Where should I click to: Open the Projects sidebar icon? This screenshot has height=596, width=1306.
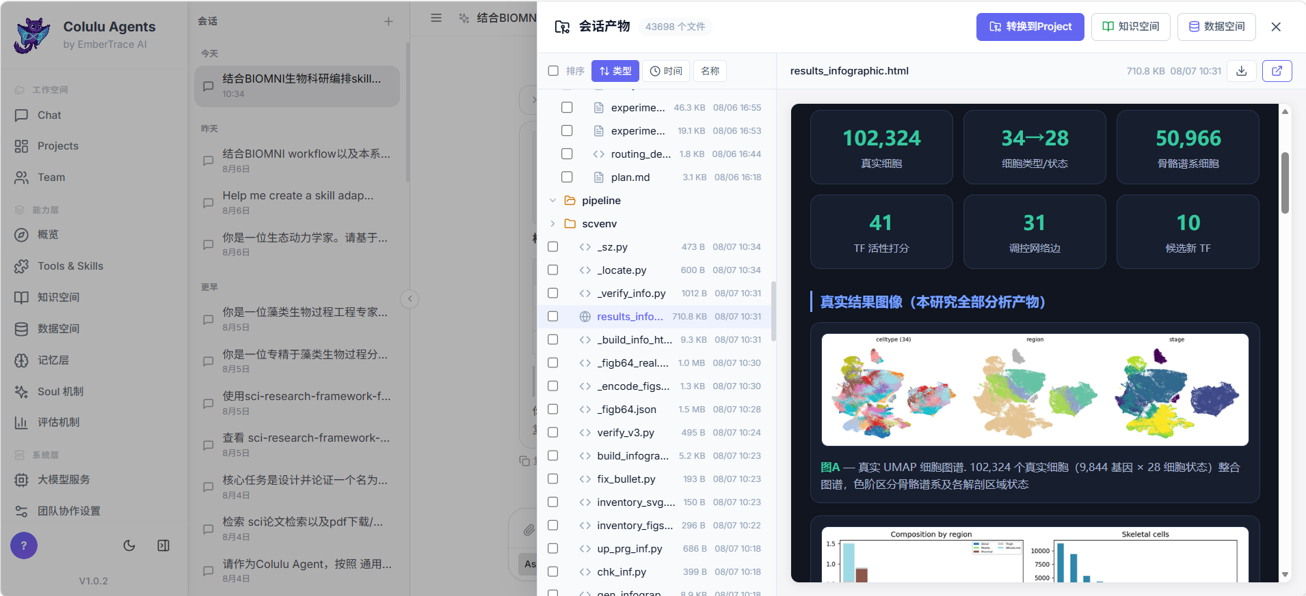click(21, 146)
